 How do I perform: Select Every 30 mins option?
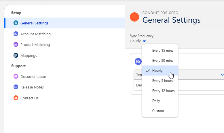(160, 61)
